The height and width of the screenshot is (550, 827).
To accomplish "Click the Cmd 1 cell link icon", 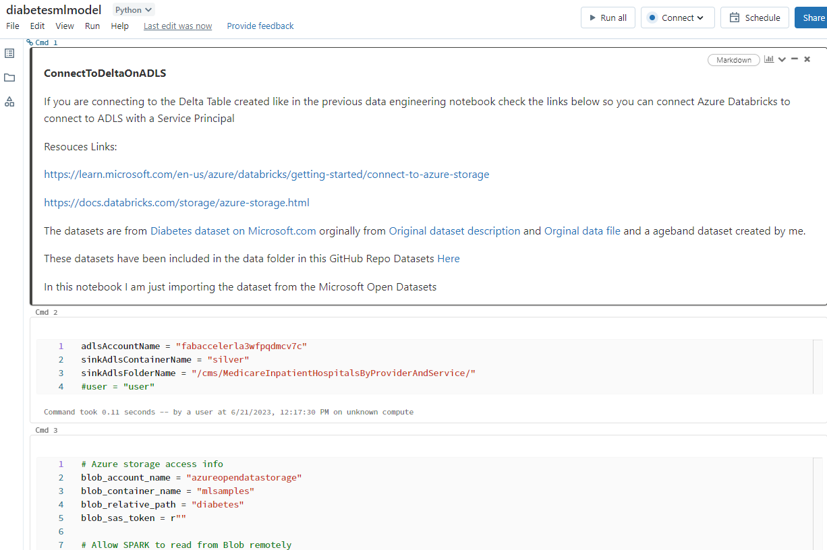I will pyautogui.click(x=30, y=42).
